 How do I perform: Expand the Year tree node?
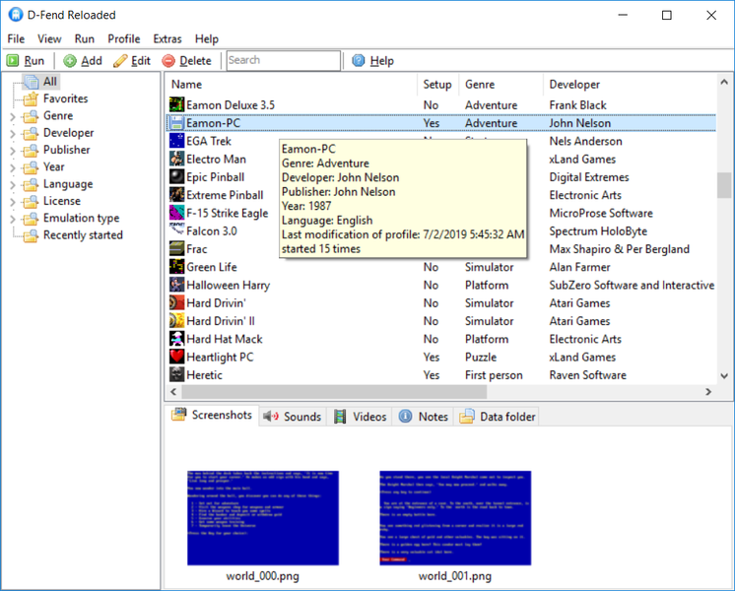click(13, 167)
